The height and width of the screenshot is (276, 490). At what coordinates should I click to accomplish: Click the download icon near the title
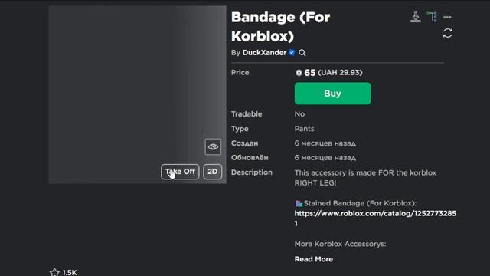point(415,17)
